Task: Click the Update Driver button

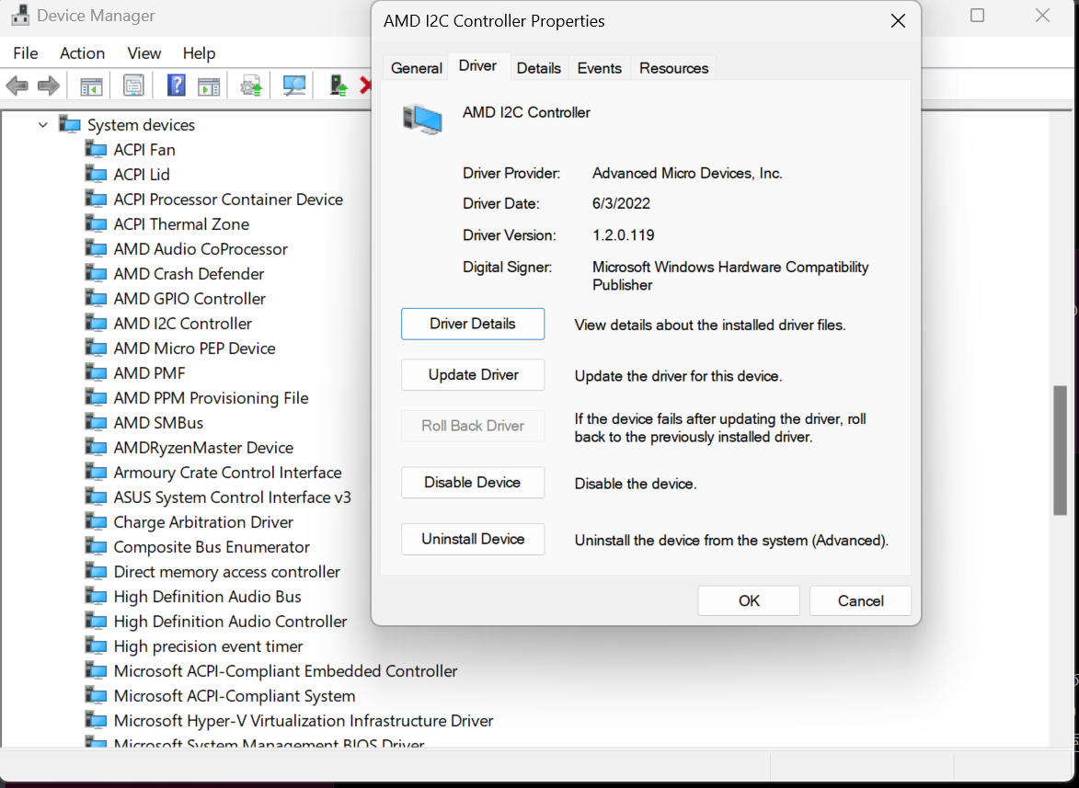Action: pos(473,375)
